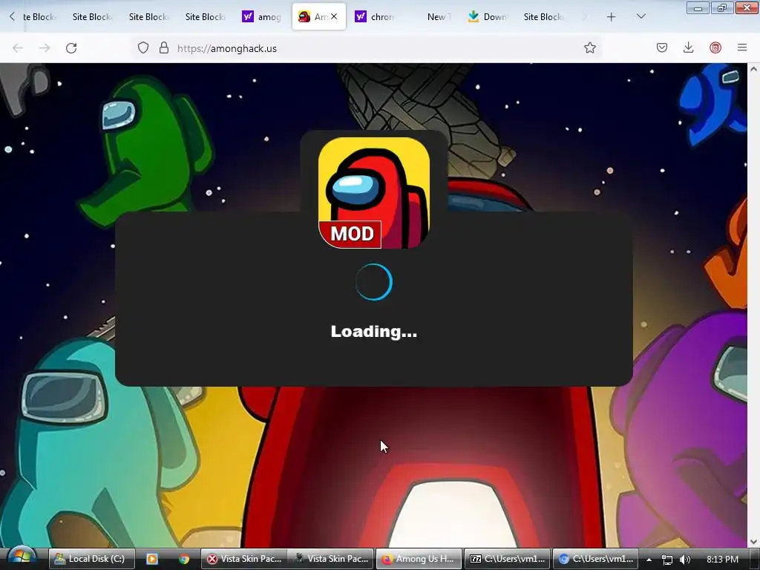The image size is (760, 570).
Task: Minimize the Firefox window
Action: [x=698, y=8]
